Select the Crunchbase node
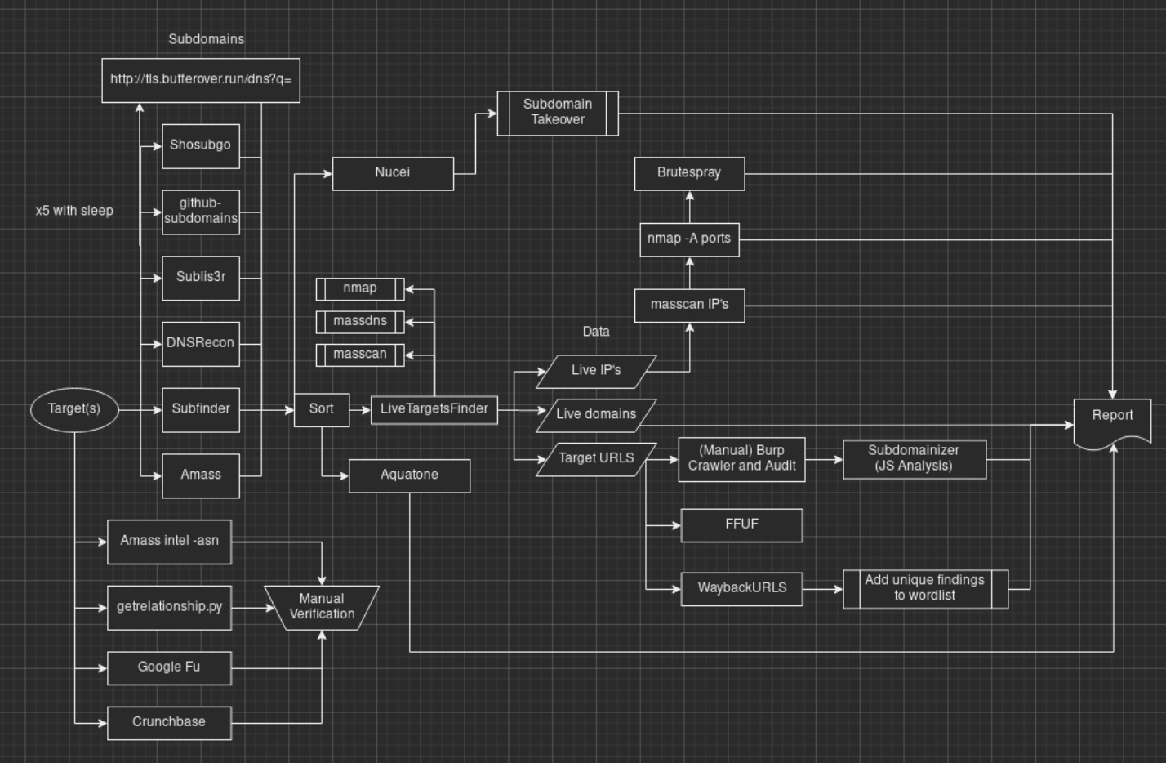The height and width of the screenshot is (763, 1166). point(170,723)
